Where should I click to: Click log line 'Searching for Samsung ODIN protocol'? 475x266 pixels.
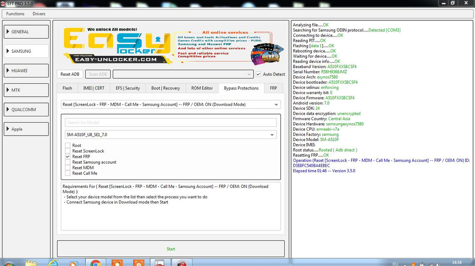[x=347, y=30]
